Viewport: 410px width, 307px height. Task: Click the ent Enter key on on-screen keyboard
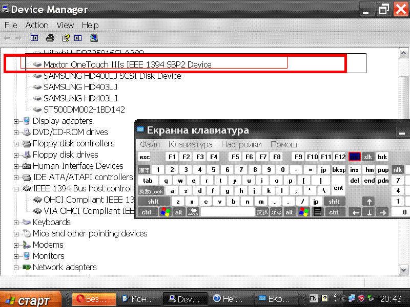tap(338, 186)
